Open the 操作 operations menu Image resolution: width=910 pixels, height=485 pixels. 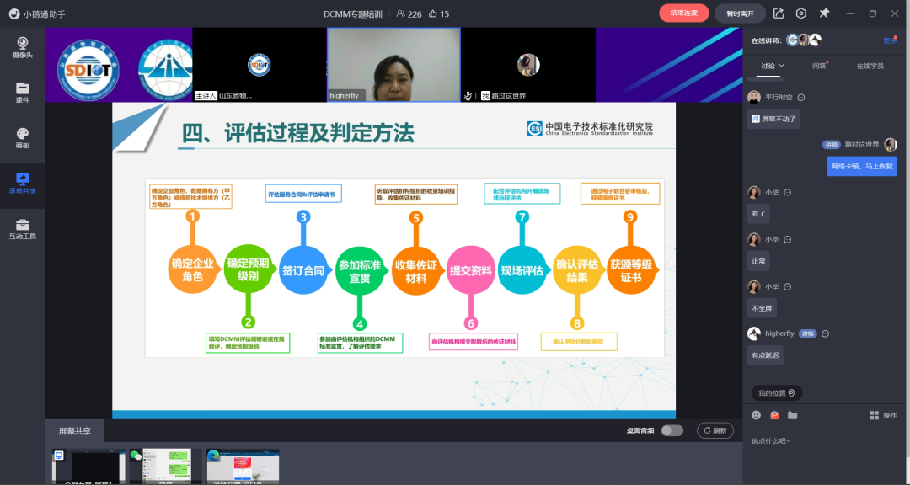(x=883, y=415)
